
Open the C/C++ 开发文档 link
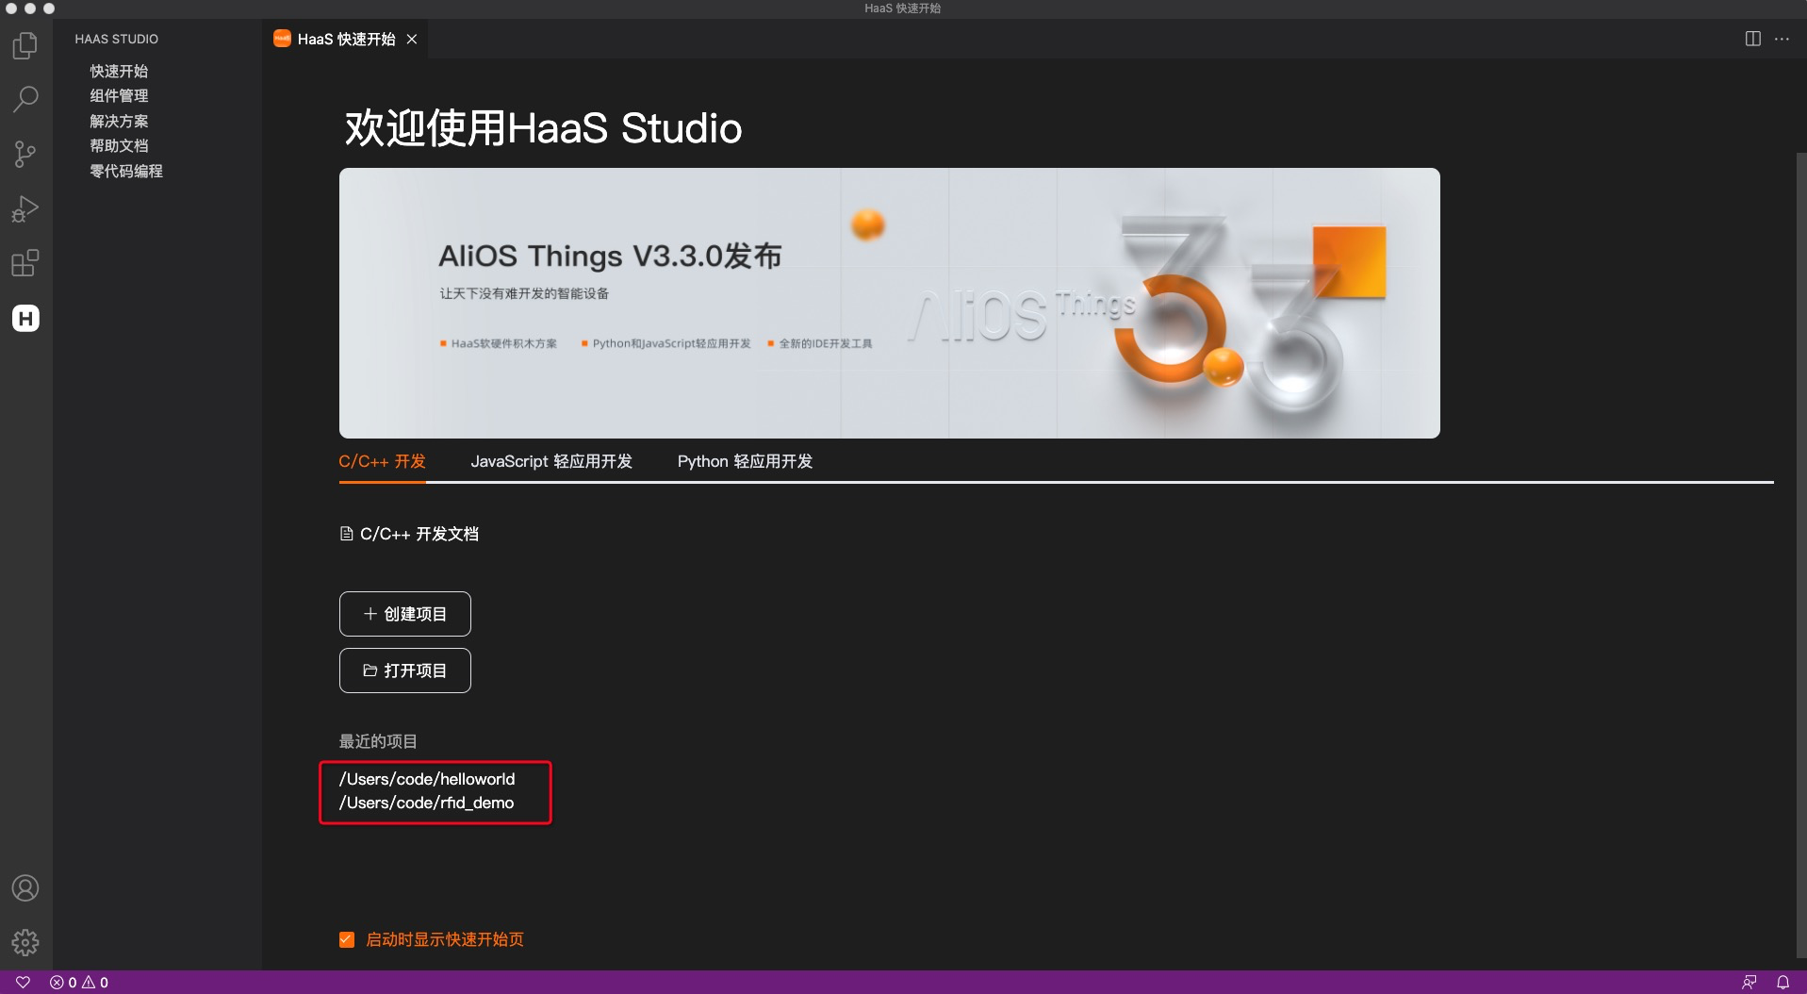click(x=409, y=534)
